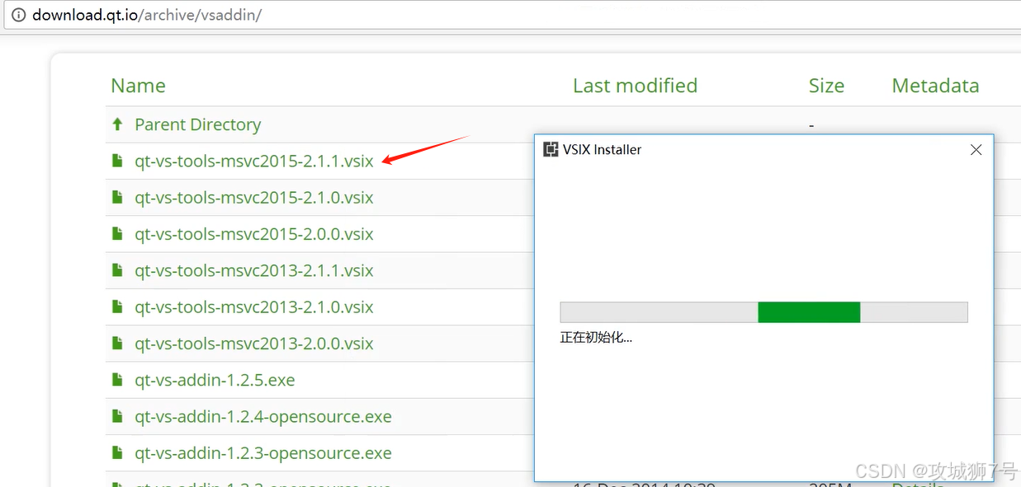This screenshot has height=487, width=1021.
Task: Click the 正在初始化... status text
Action: tap(596, 338)
